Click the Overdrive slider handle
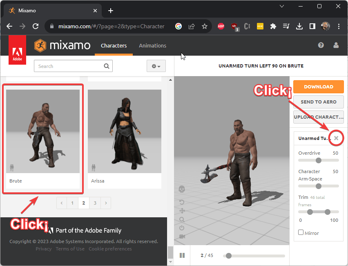The image size is (348, 266). 319,160
